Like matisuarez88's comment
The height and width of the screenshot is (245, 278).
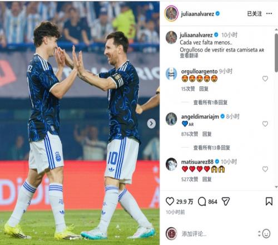pyautogui.click(x=265, y=169)
